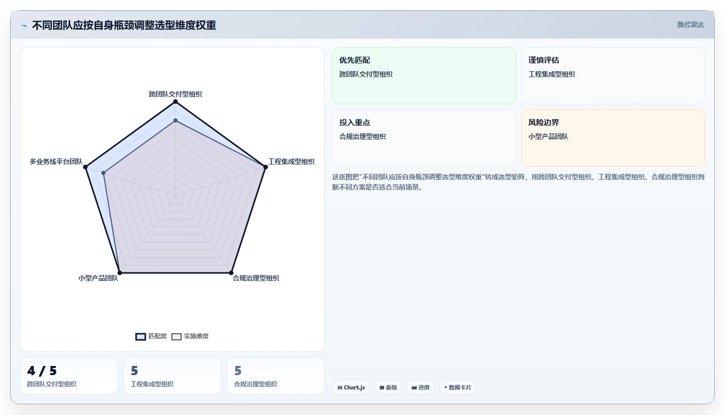Open the stat card for 合规治理型组织
The width and height of the screenshot is (725, 415).
point(276,376)
